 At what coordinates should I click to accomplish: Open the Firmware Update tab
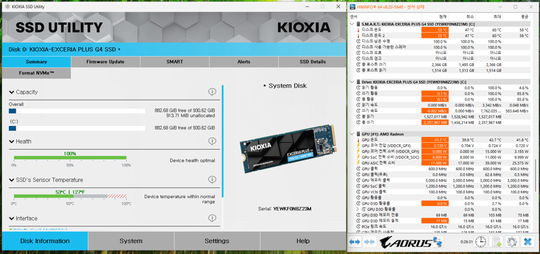coord(105,62)
